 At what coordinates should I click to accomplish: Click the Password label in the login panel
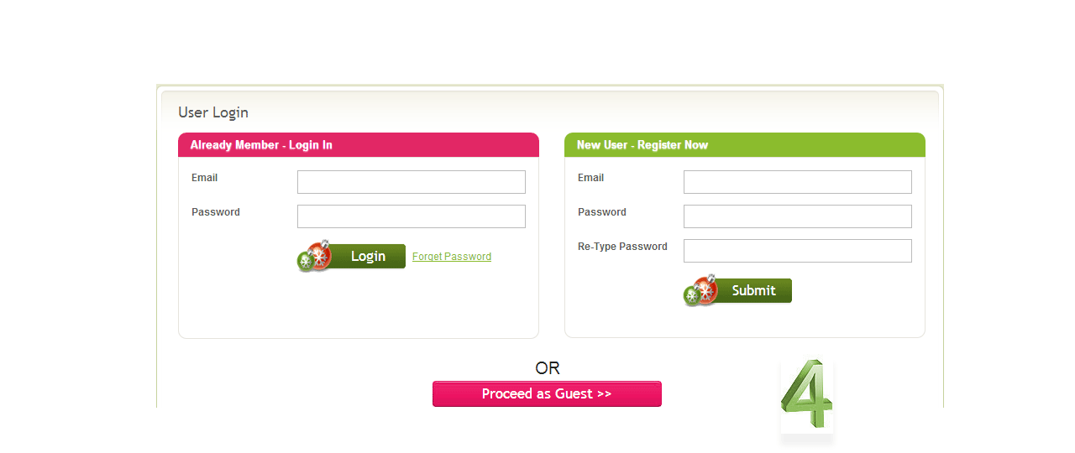(216, 212)
